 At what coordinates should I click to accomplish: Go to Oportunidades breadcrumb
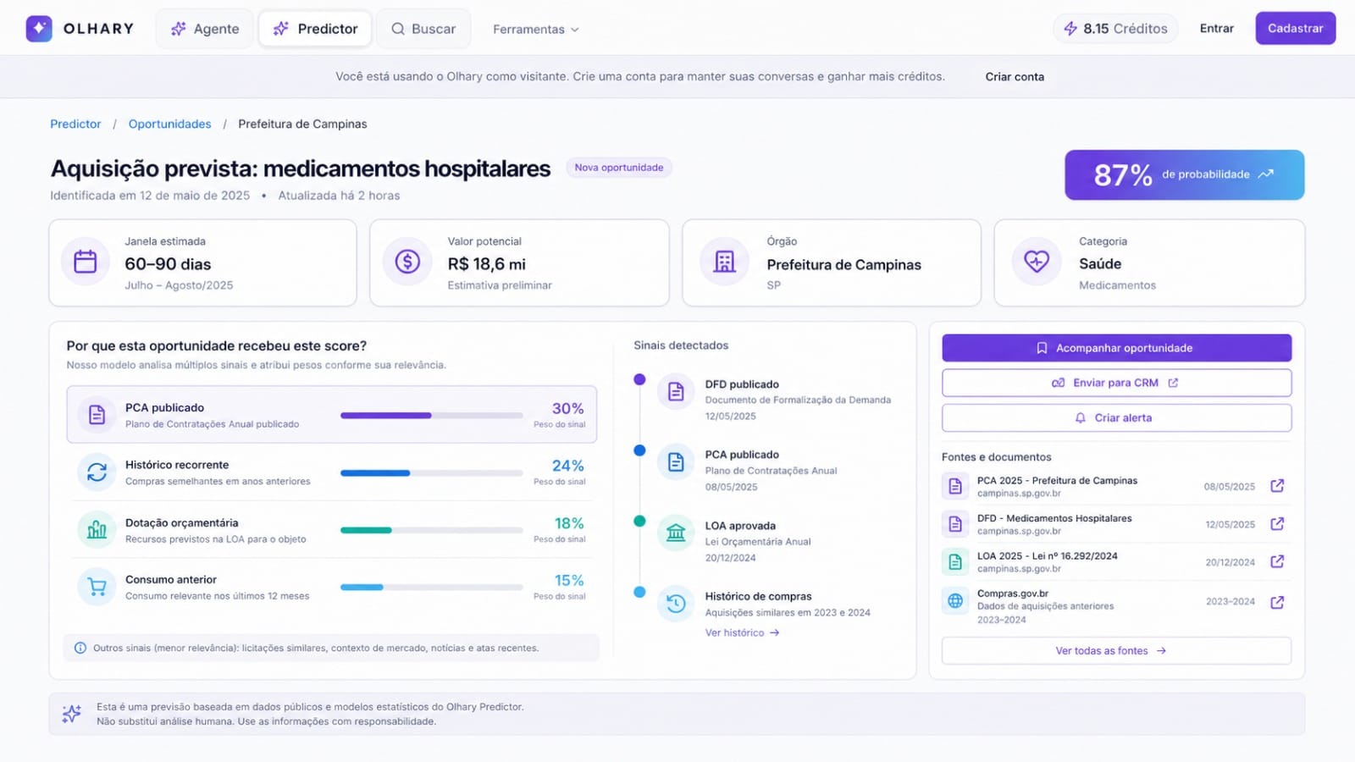point(169,124)
